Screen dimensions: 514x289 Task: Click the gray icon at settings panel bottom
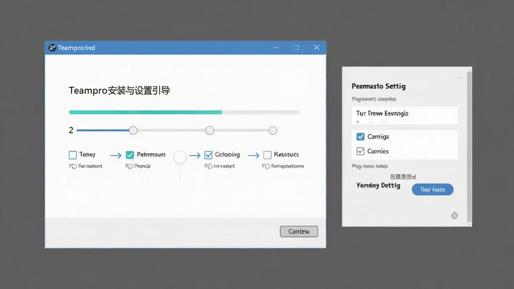point(454,215)
